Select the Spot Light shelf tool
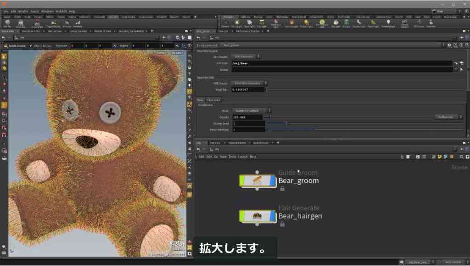This screenshot has height=266, width=470. 249,23
